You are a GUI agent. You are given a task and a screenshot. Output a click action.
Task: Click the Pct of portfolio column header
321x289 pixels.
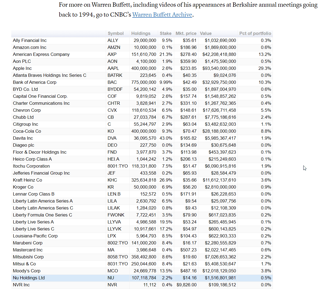[255, 33]
